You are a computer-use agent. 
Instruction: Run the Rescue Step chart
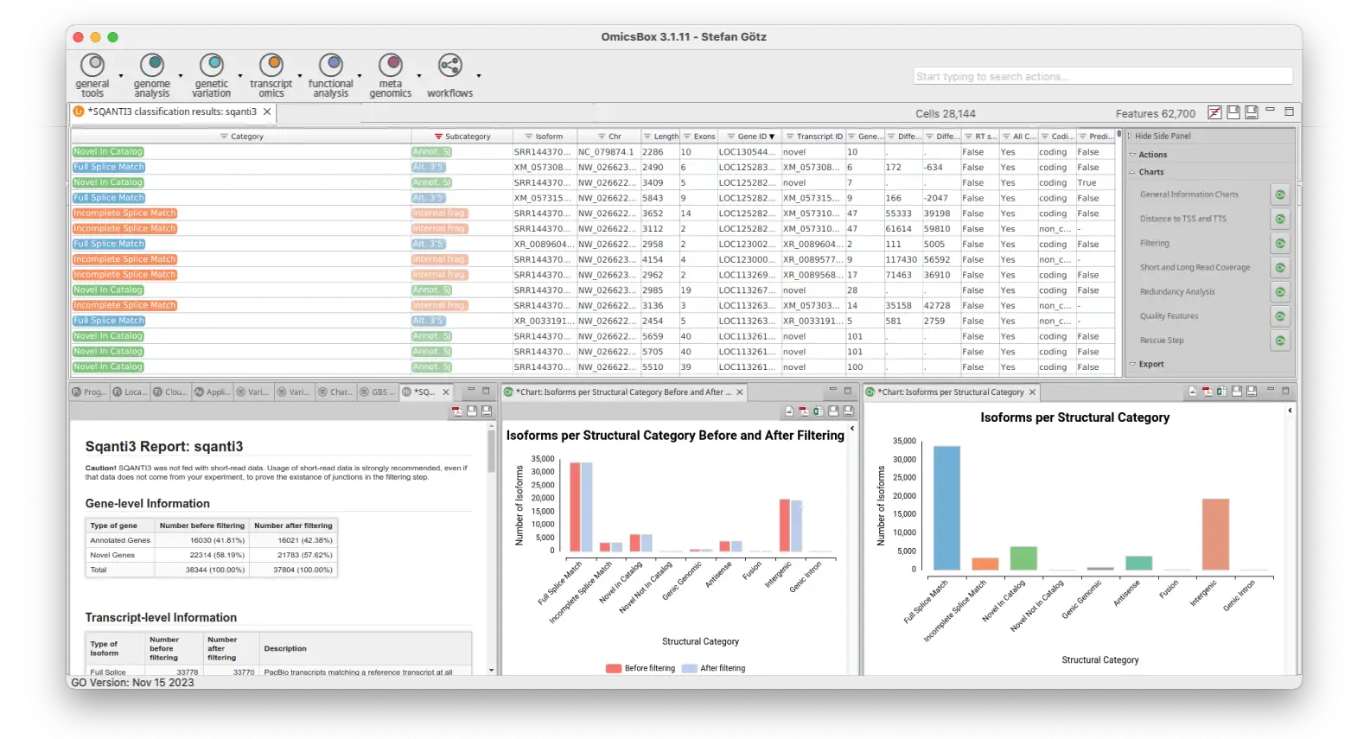[1280, 340]
